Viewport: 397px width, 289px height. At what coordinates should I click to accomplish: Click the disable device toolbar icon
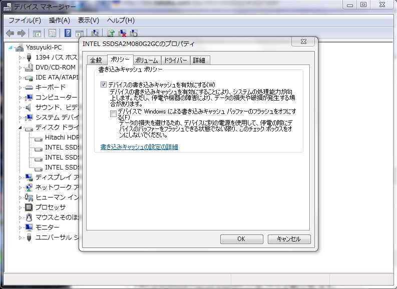134,33
